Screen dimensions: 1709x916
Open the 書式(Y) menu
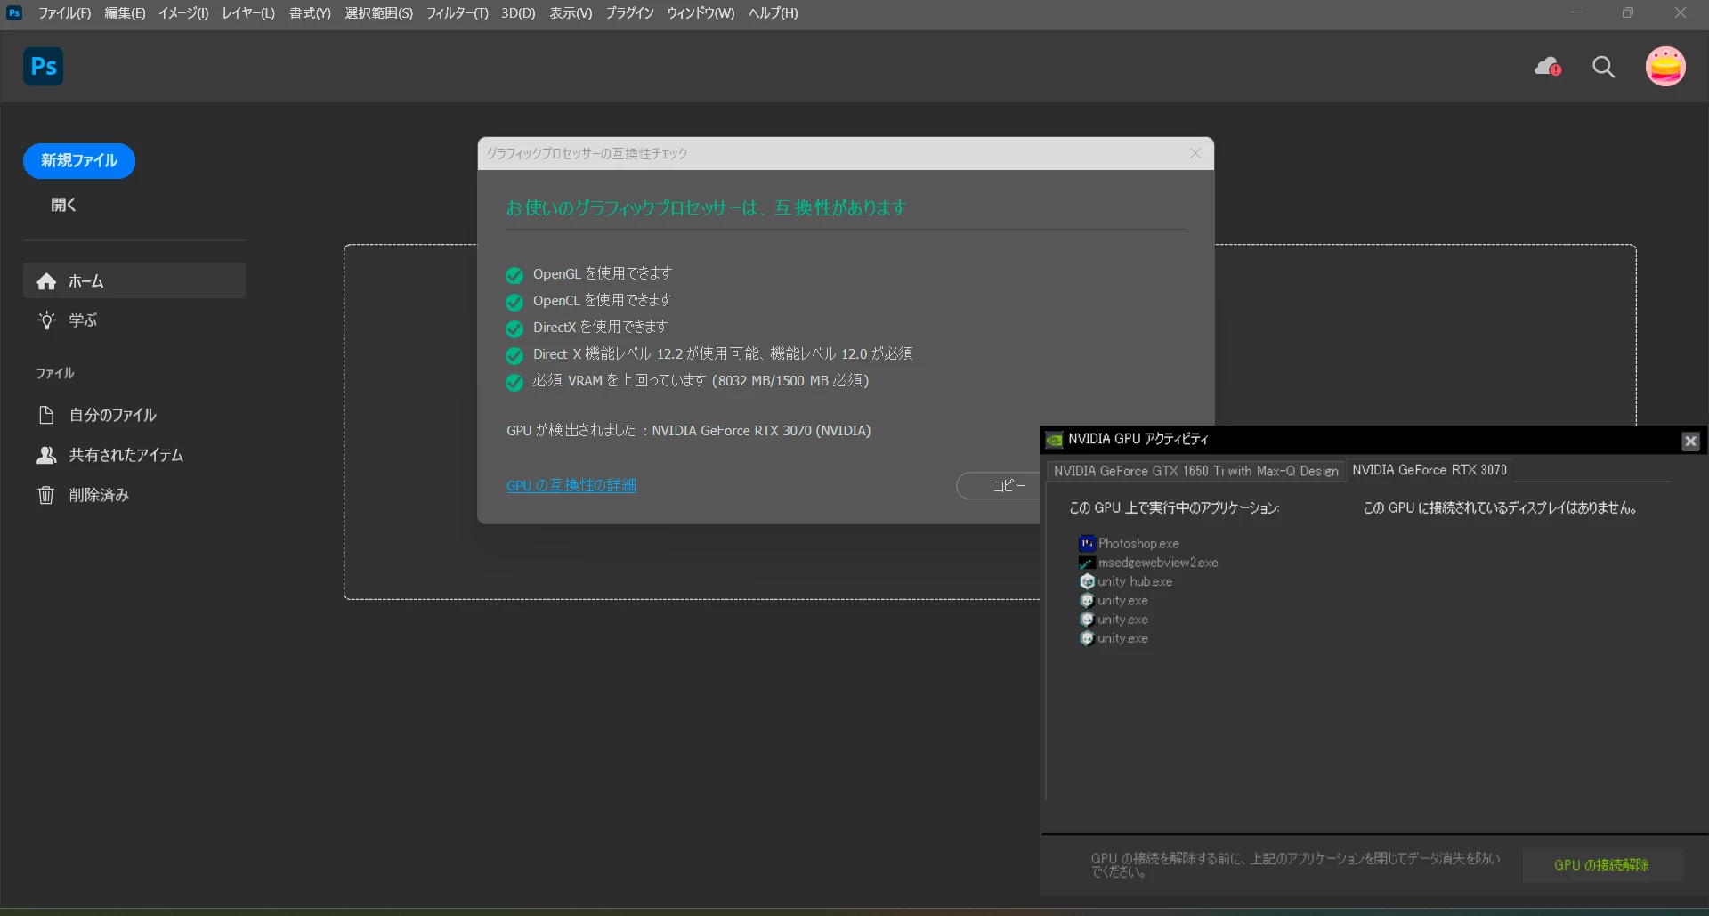[310, 12]
